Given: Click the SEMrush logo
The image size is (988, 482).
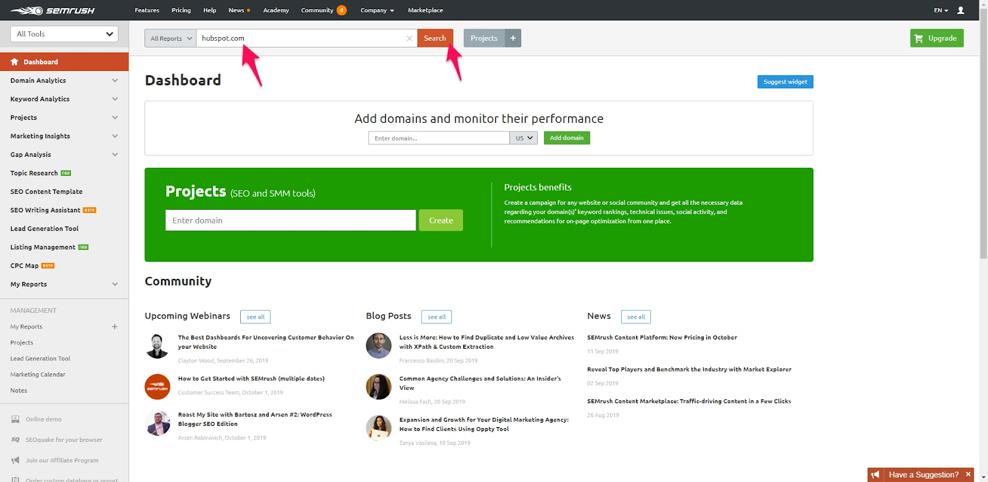Looking at the screenshot, I should click(x=52, y=10).
